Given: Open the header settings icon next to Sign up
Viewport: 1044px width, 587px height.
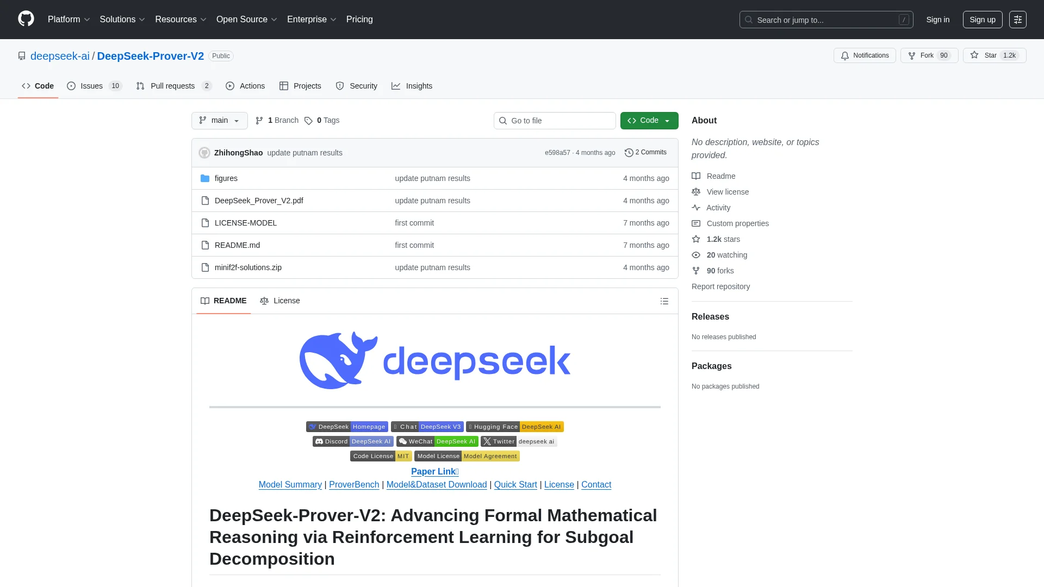Looking at the screenshot, I should click(x=1017, y=20).
